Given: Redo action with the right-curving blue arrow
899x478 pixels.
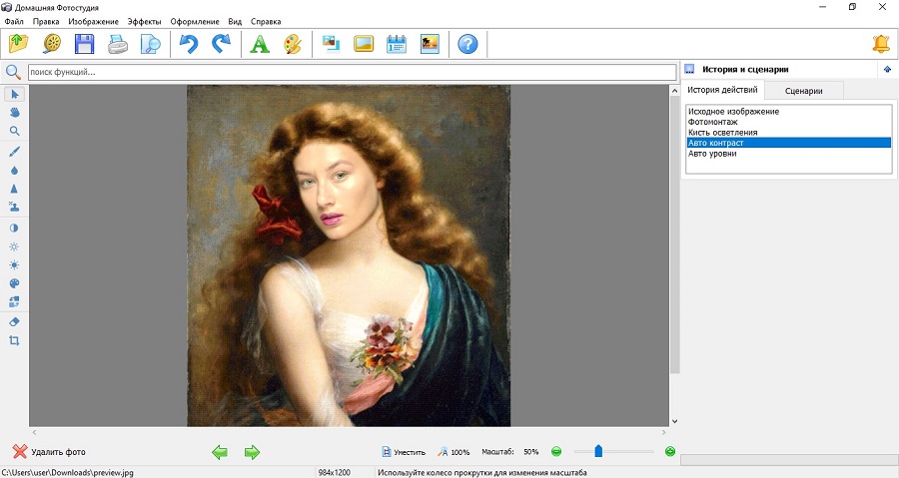Looking at the screenshot, I should [x=222, y=44].
